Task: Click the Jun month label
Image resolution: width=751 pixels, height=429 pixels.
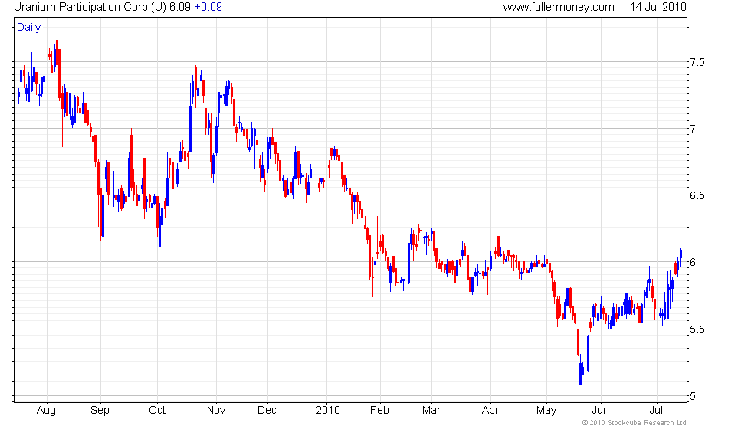Action: click(600, 411)
